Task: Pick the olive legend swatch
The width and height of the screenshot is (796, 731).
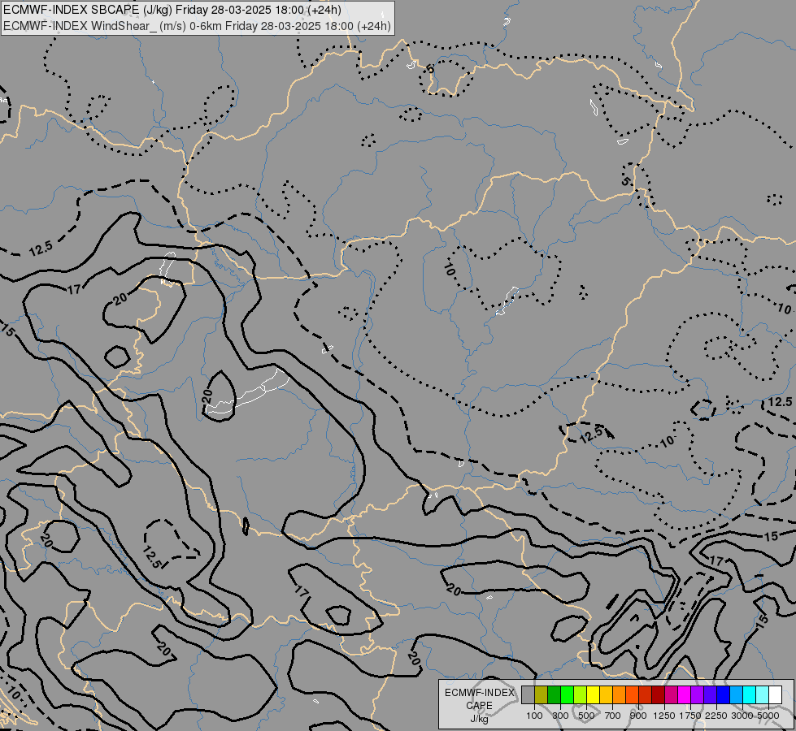Action: (542, 694)
